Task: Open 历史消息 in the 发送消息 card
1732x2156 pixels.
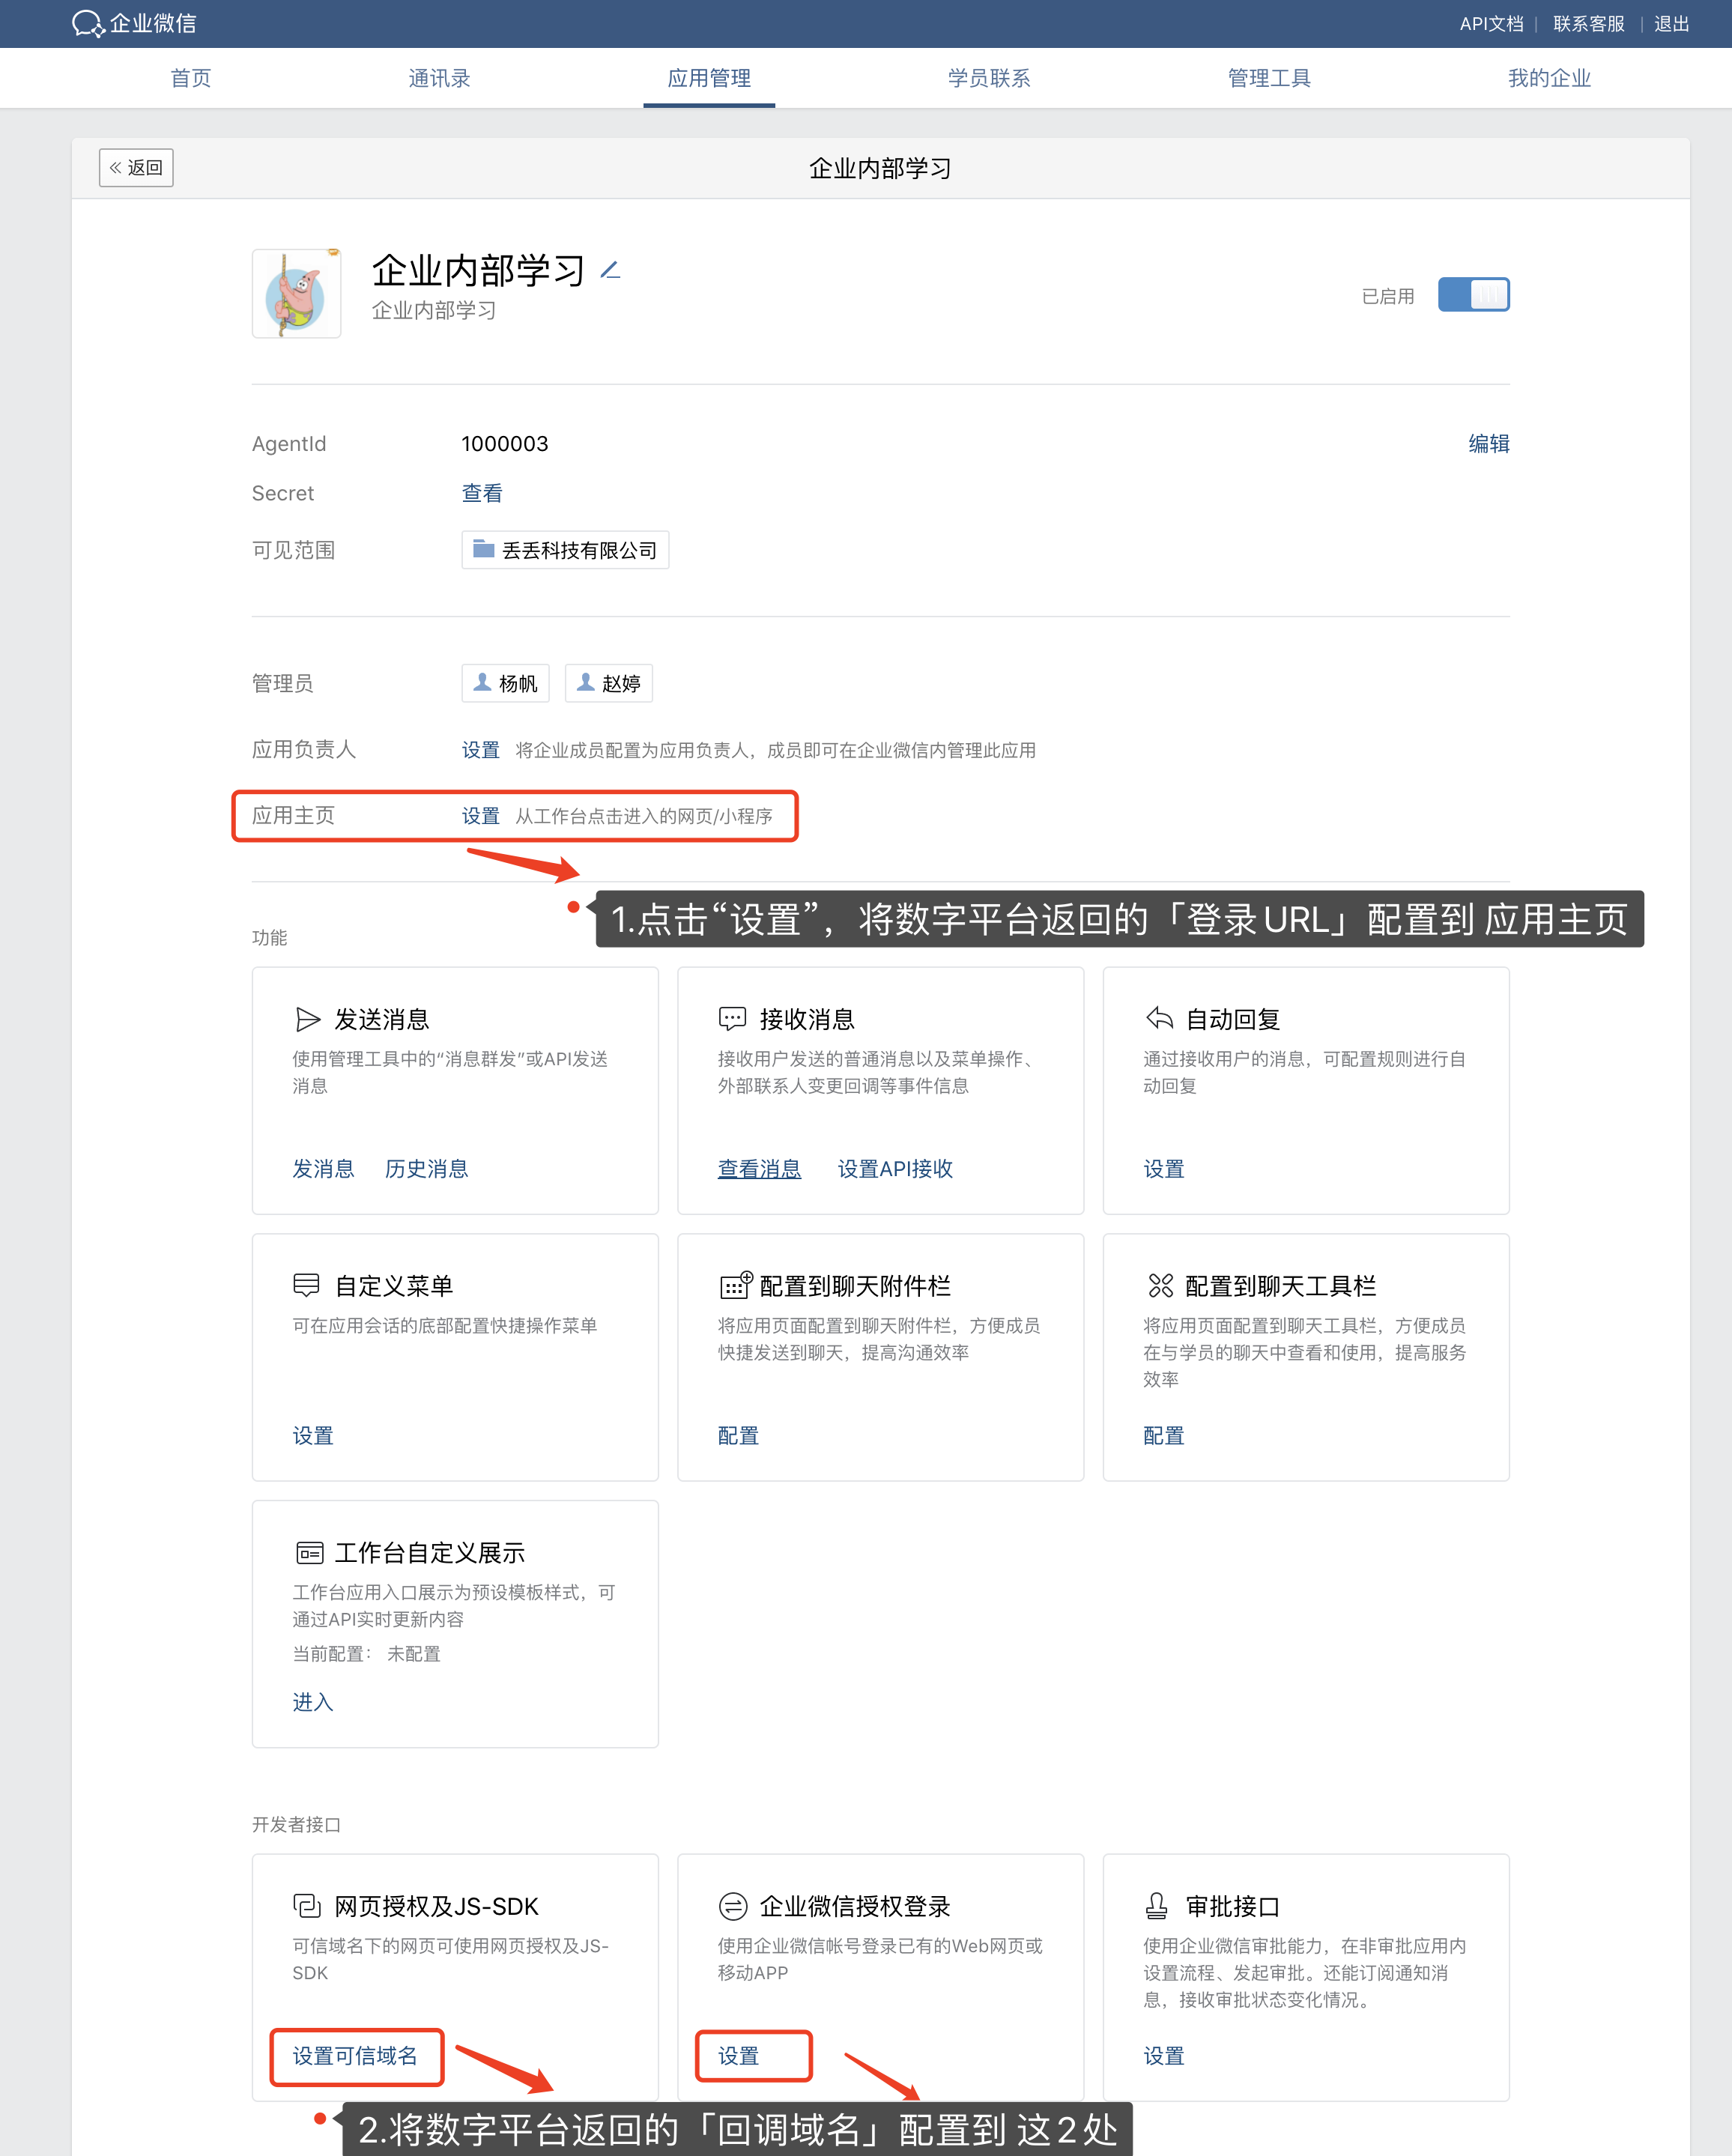Action: click(x=426, y=1168)
